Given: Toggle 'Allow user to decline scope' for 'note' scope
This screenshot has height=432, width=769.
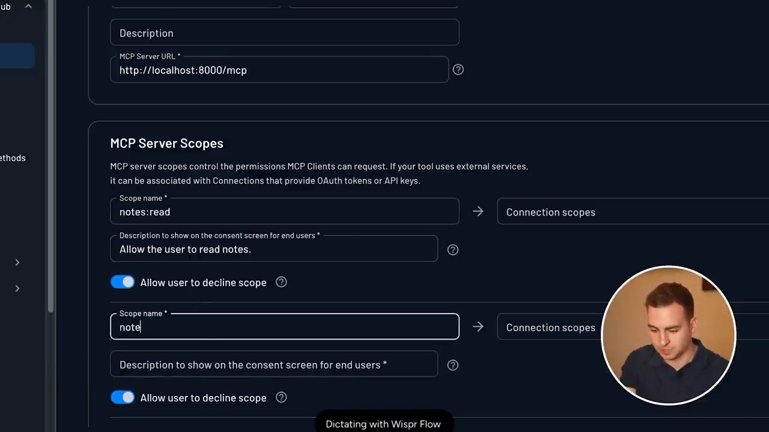Looking at the screenshot, I should coord(123,397).
